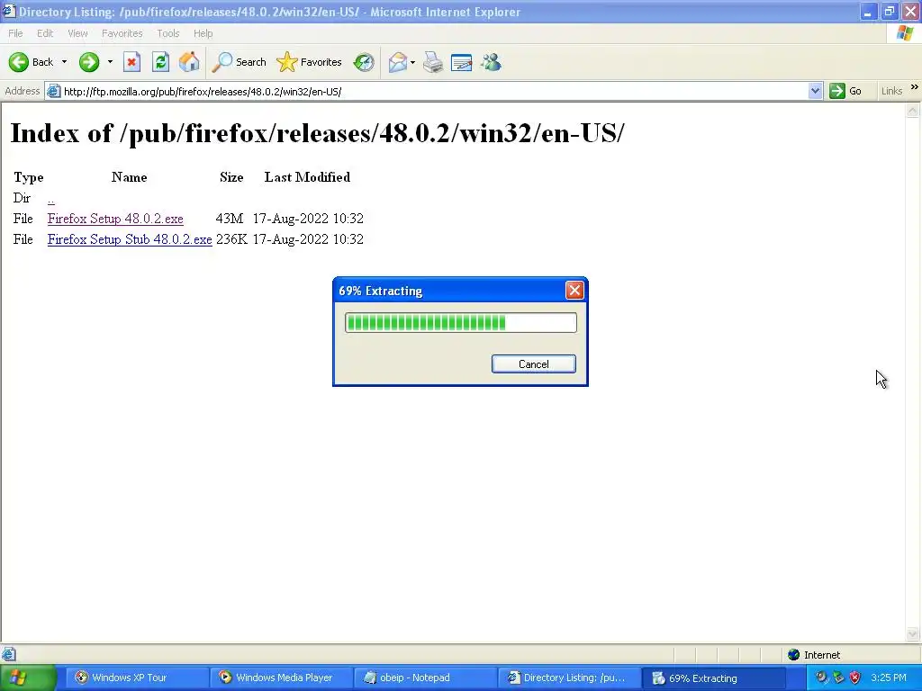Click the scroll down arrow on page scrollbar
The width and height of the screenshot is (922, 691).
913,634
